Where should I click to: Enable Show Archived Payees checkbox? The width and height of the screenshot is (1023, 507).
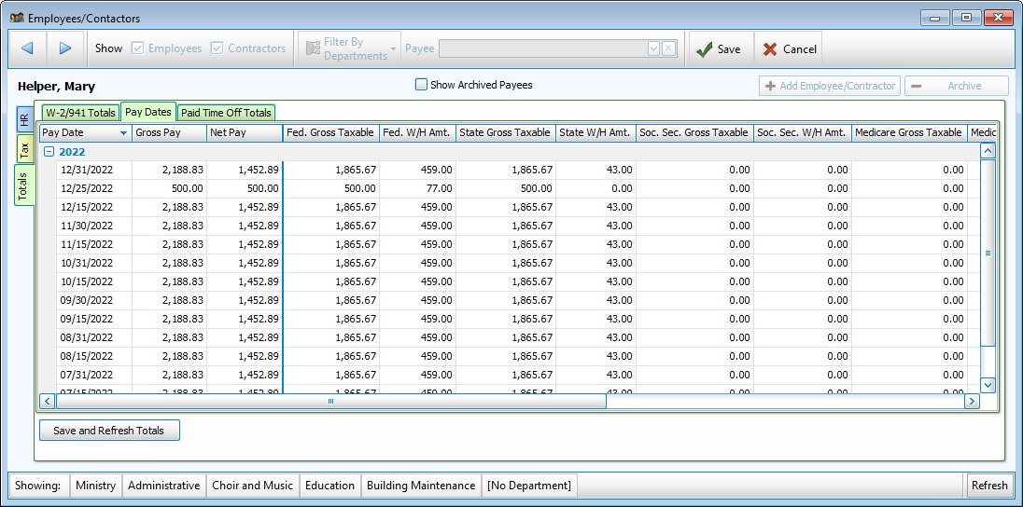(421, 85)
